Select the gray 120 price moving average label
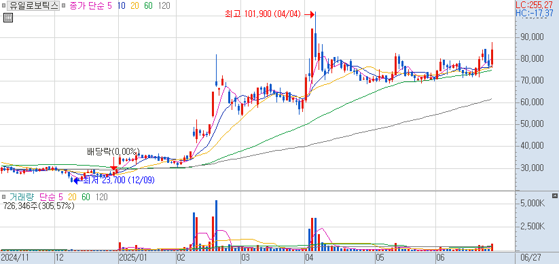 (164, 5)
